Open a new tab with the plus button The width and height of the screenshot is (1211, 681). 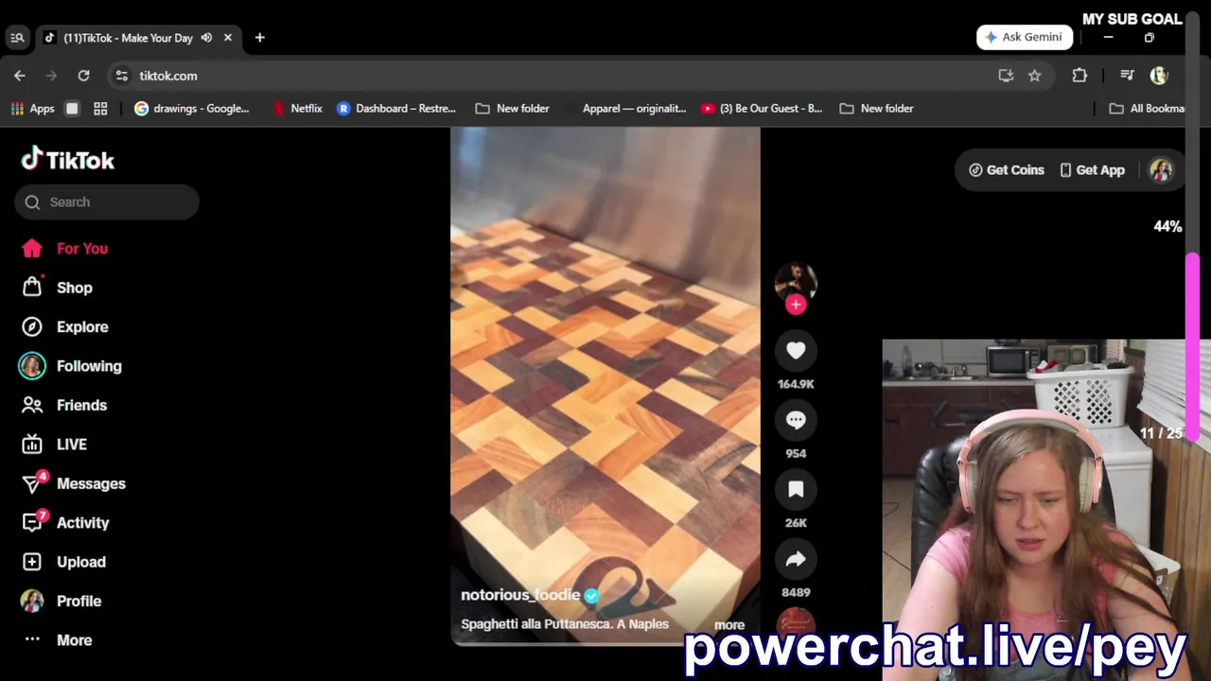tap(259, 38)
